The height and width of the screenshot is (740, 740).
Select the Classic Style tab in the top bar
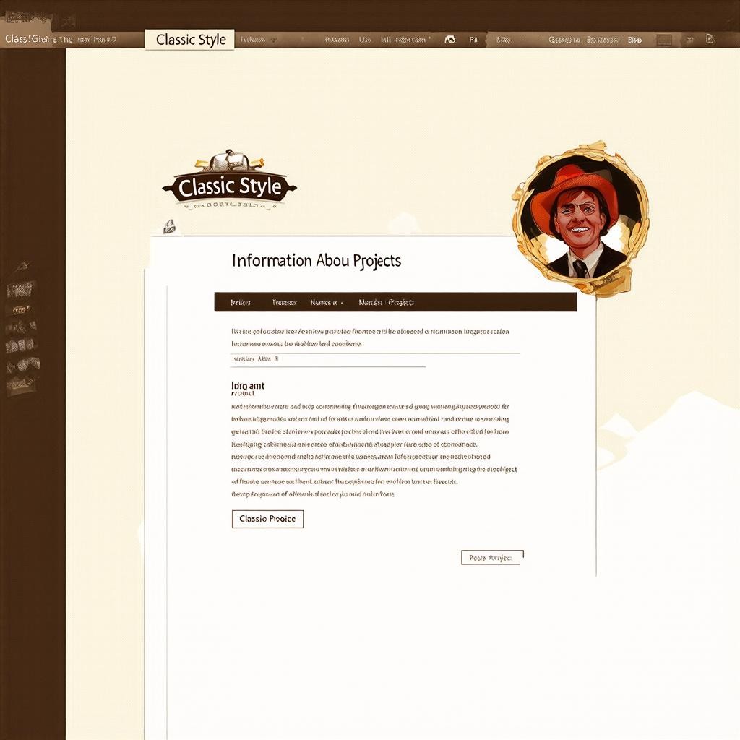coord(191,40)
